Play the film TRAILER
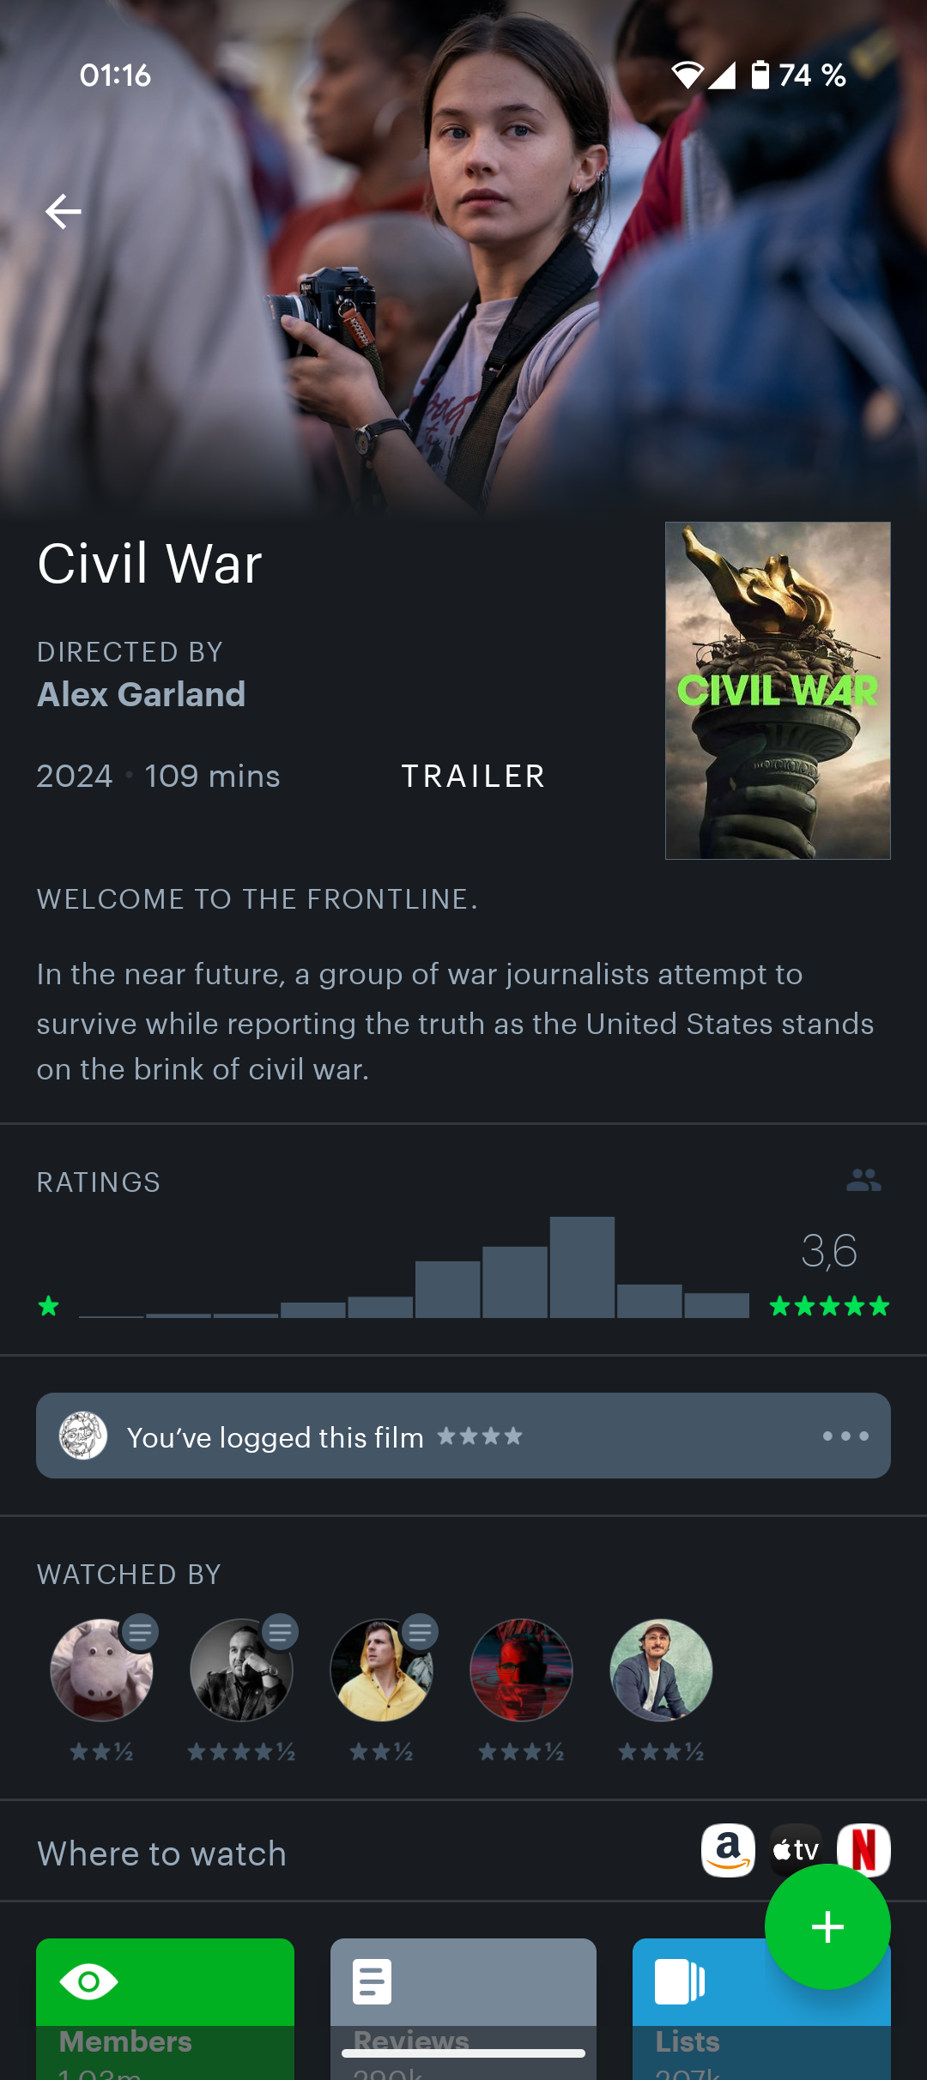This screenshot has height=2080, width=927. 474,777
